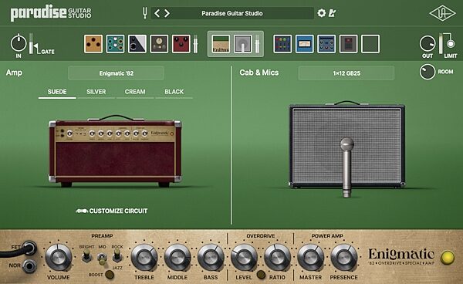Click the Enigmatic amp head image
The image size is (463, 284).
(115, 151)
